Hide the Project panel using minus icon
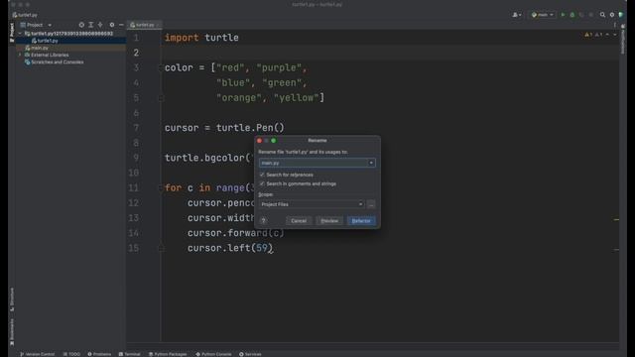The image size is (635, 357). click(x=121, y=25)
